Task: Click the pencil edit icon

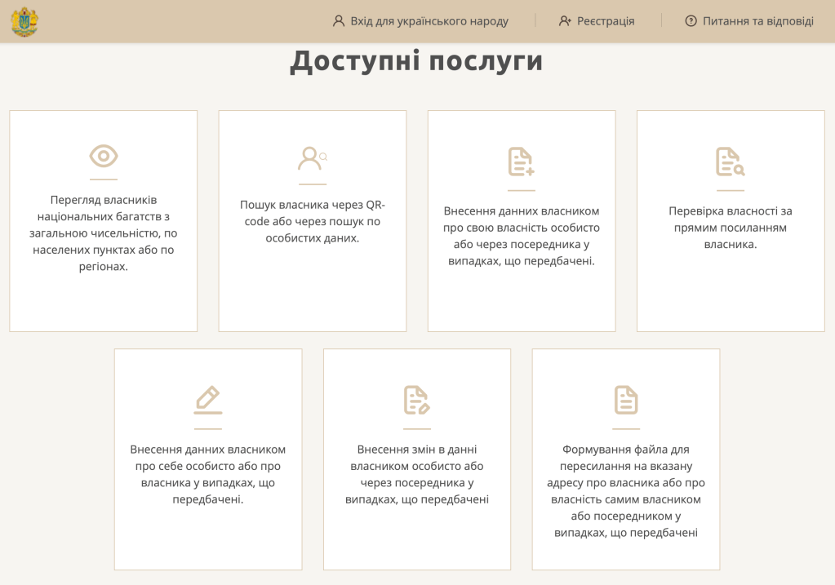Action: coord(208,400)
